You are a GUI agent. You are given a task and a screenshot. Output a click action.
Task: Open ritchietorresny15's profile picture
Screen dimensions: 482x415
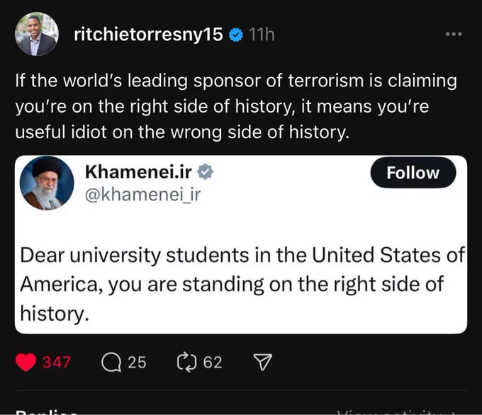pyautogui.click(x=37, y=34)
